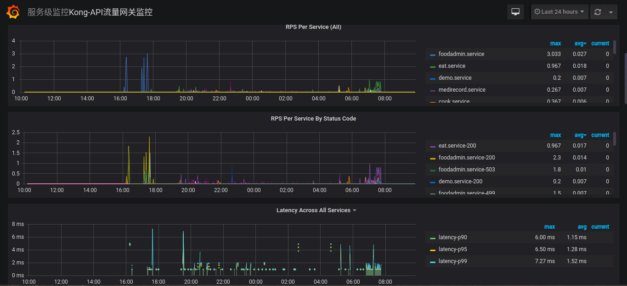Open the dashboard title Kong-API menu
627x286 pixels.
(x=90, y=12)
